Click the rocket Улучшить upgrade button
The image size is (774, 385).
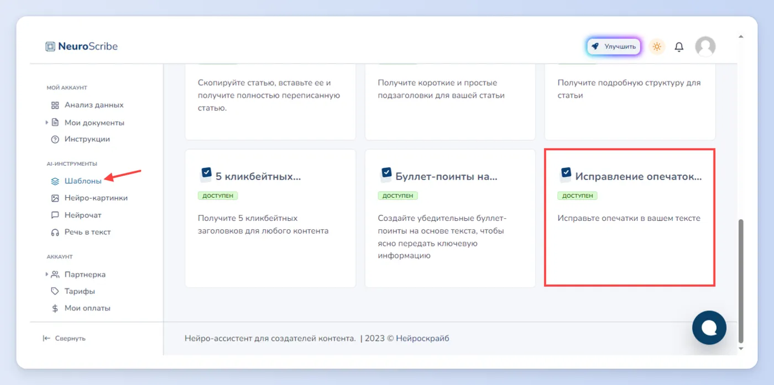point(614,47)
